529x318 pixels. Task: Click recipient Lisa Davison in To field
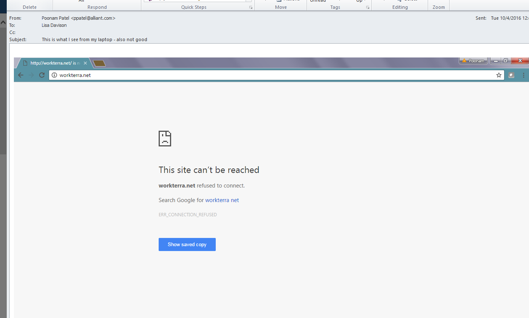(54, 25)
